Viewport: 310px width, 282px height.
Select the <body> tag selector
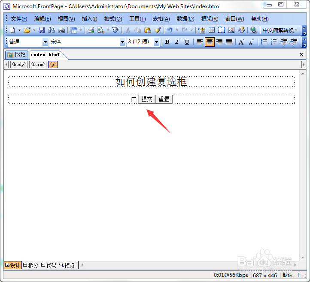(x=19, y=65)
